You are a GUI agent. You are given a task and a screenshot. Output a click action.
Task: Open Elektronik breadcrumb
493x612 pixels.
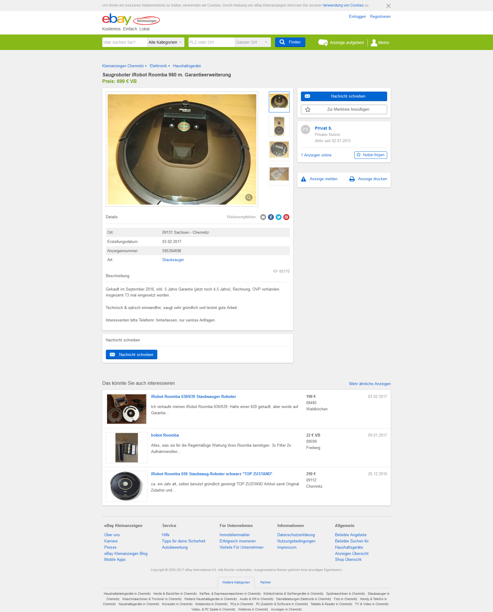[158, 66]
